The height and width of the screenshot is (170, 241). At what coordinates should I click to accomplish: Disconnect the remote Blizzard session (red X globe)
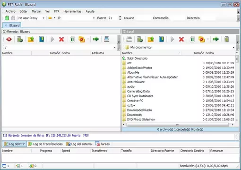pyautogui.click(x=9, y=39)
